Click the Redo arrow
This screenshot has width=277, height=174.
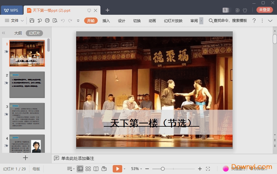pyautogui.click(x=70, y=21)
